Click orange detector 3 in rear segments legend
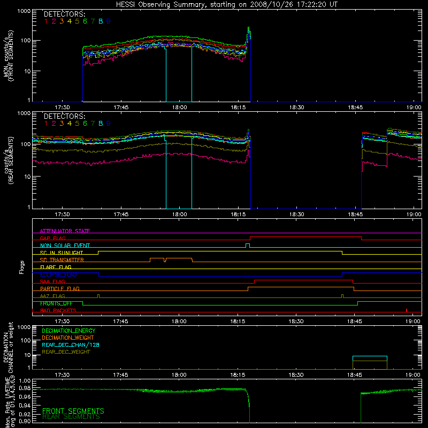The image size is (428, 428). pyautogui.click(x=62, y=124)
